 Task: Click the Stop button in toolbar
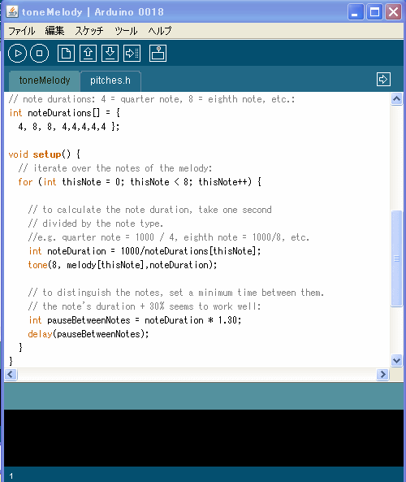point(39,53)
